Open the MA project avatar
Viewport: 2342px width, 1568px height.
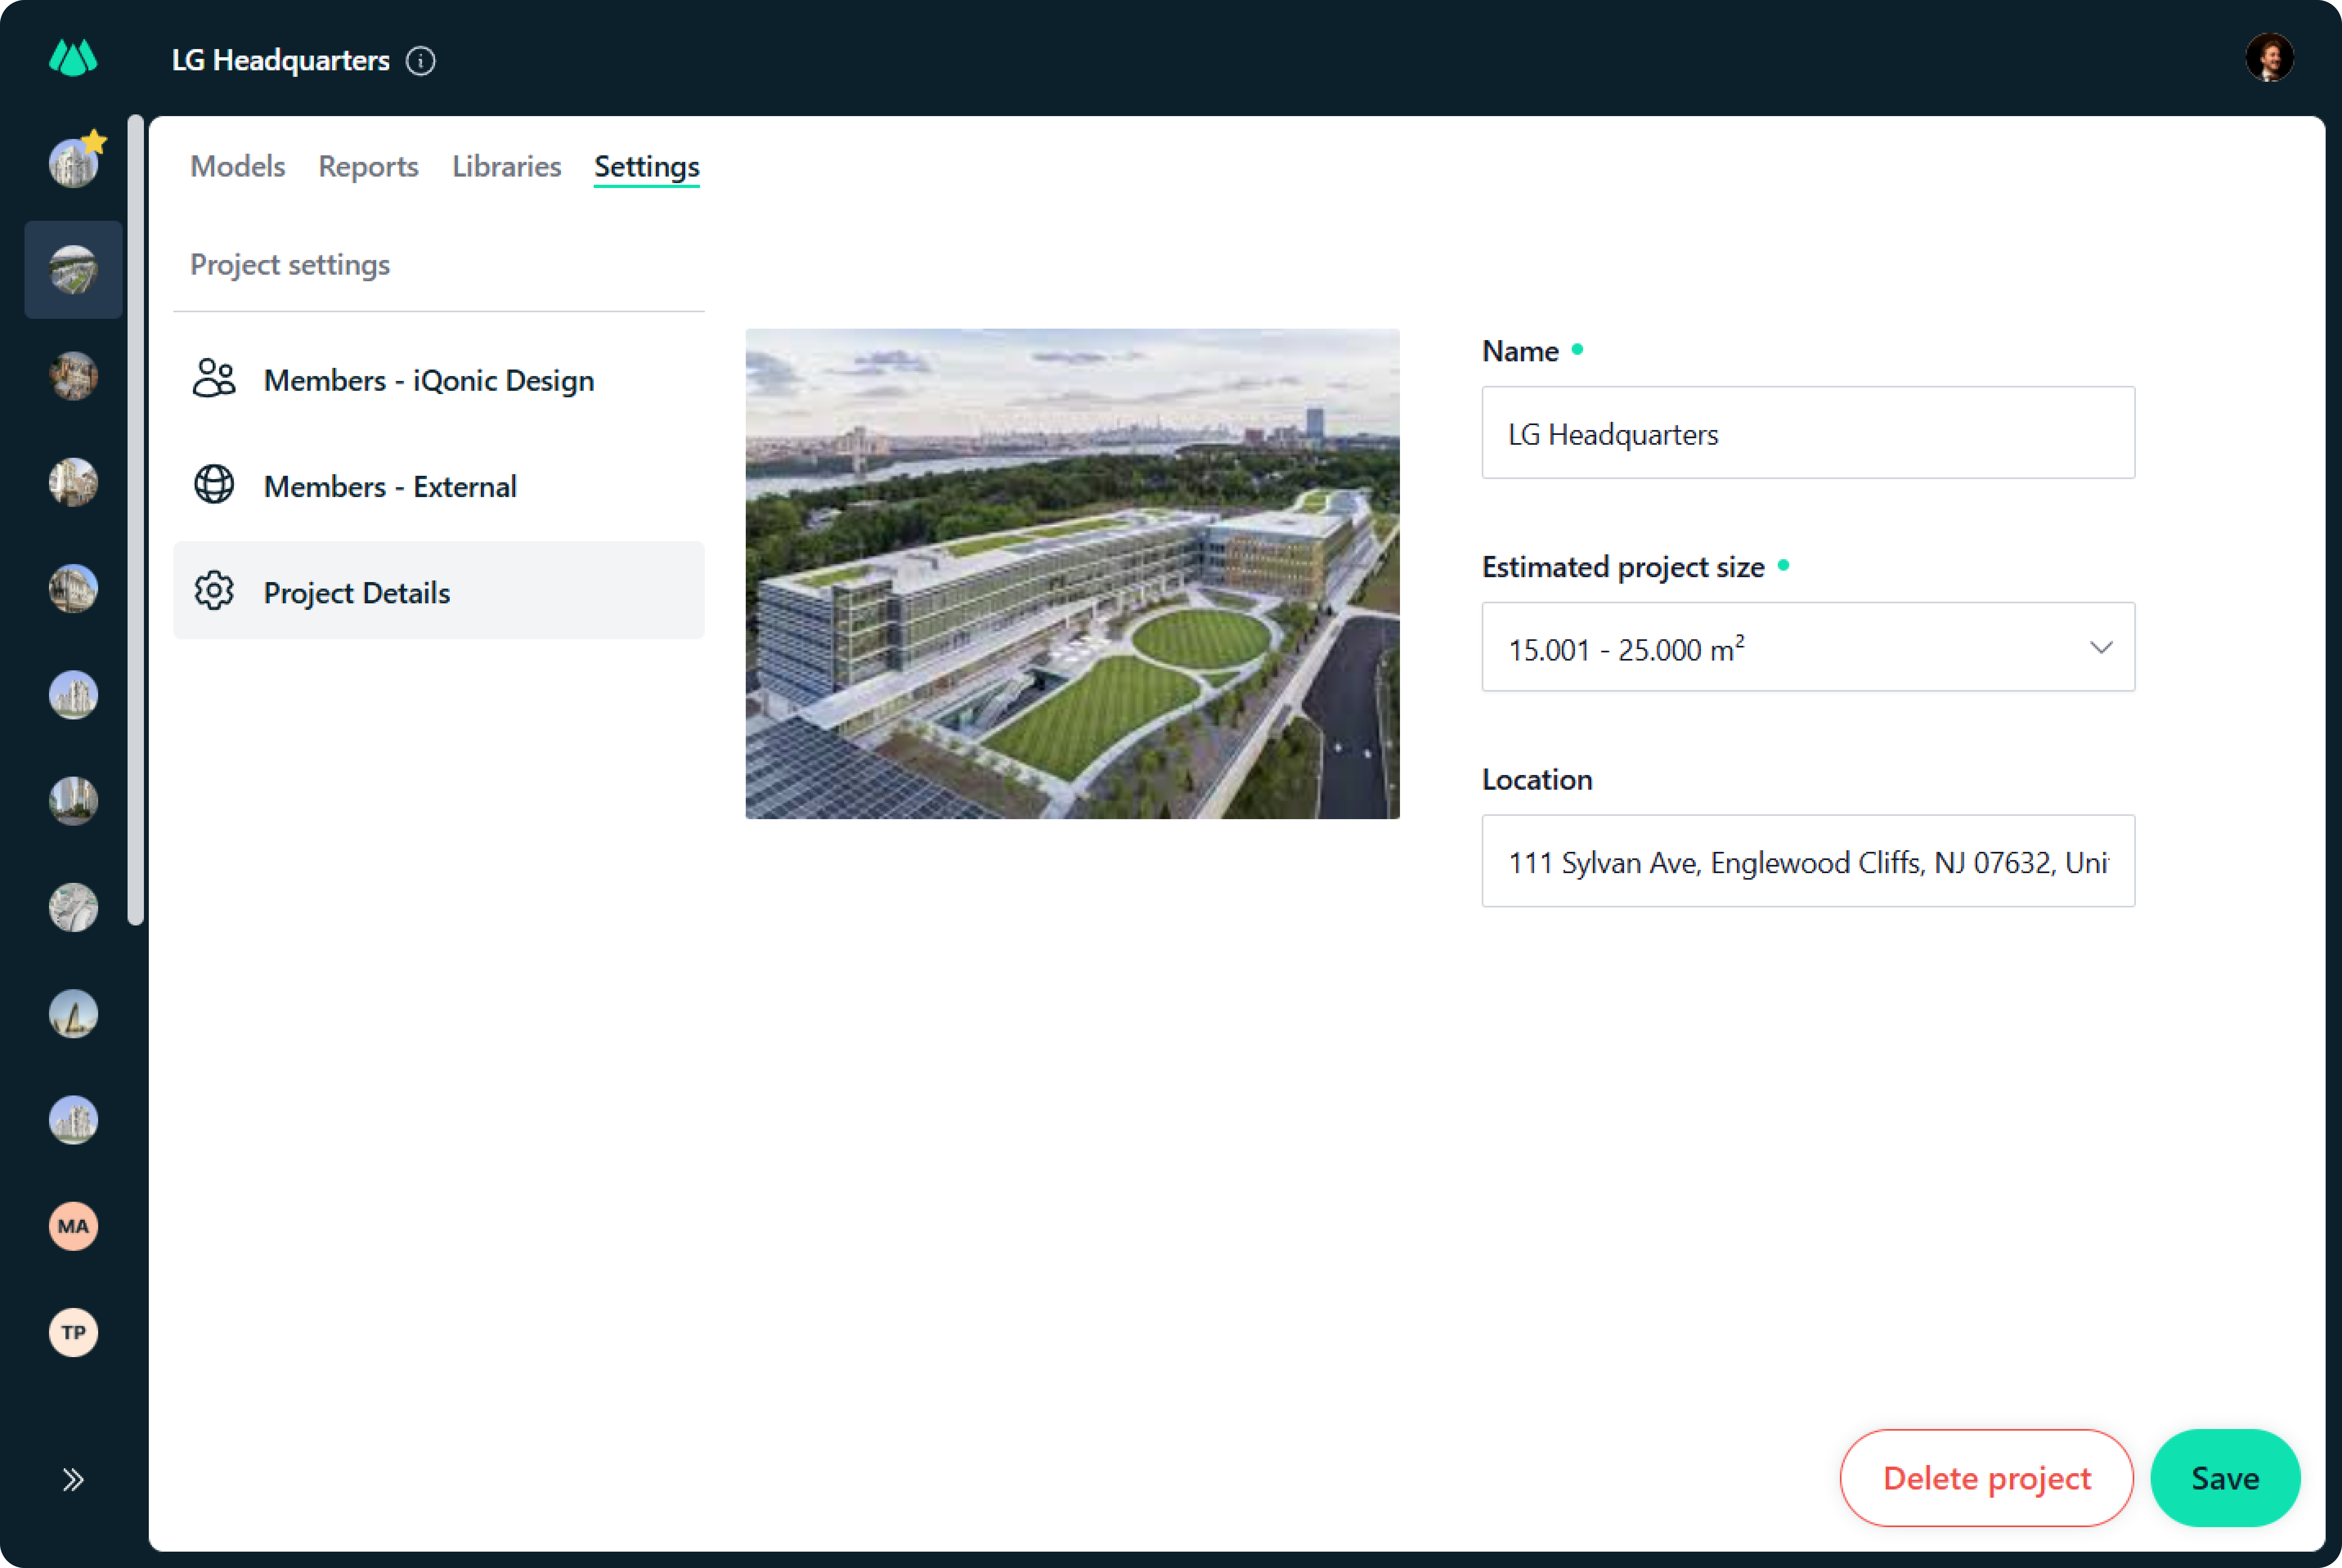(x=74, y=1226)
